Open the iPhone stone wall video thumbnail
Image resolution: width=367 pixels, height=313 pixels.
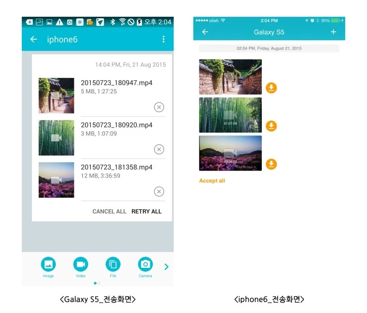point(230,77)
